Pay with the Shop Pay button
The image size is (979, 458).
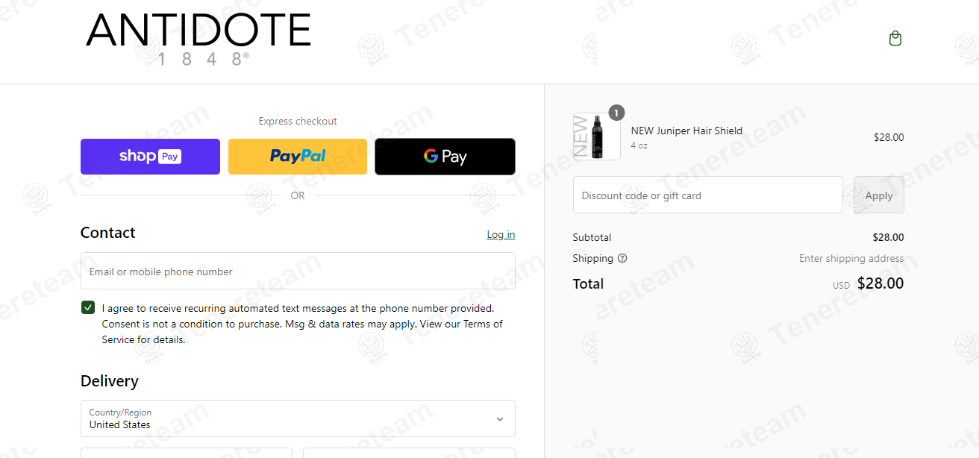point(150,157)
